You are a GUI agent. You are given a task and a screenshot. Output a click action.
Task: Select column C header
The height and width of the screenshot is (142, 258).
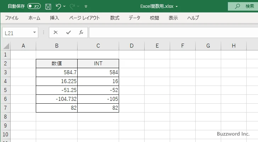98,46
